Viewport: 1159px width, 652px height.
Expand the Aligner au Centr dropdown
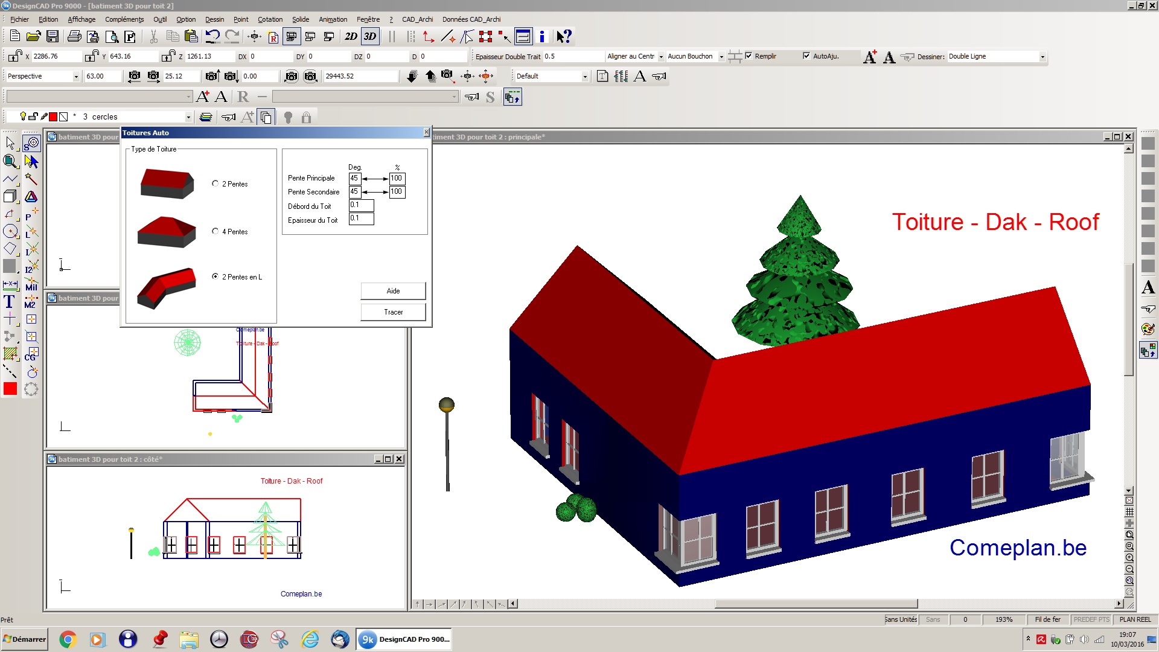click(661, 57)
